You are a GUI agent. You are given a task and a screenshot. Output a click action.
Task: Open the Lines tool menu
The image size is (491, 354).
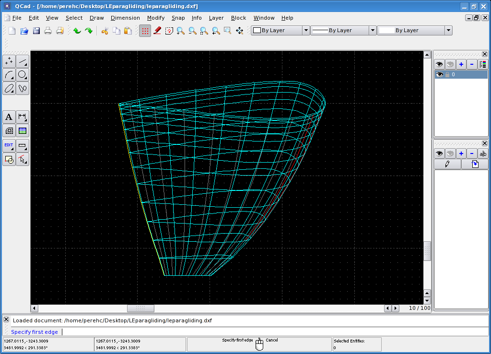pyautogui.click(x=23, y=61)
